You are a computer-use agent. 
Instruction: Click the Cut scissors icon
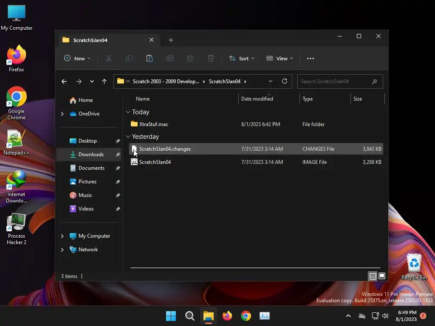(x=108, y=58)
